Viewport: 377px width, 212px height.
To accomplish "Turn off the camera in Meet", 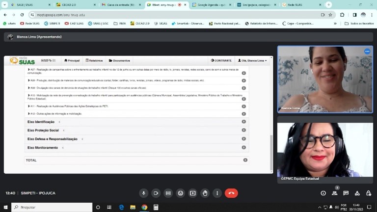I will (156, 193).
